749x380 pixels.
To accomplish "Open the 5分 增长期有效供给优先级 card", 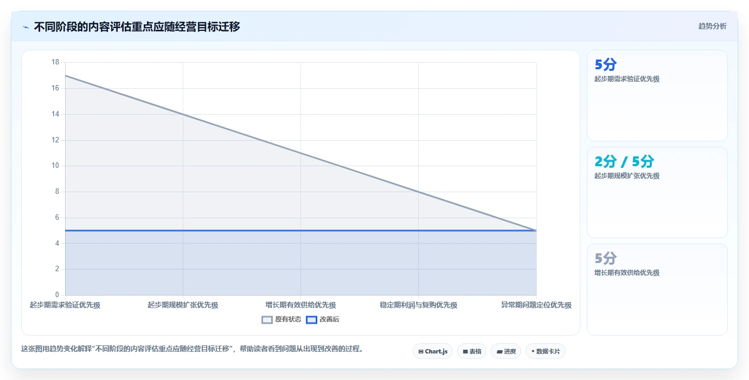I will [657, 290].
